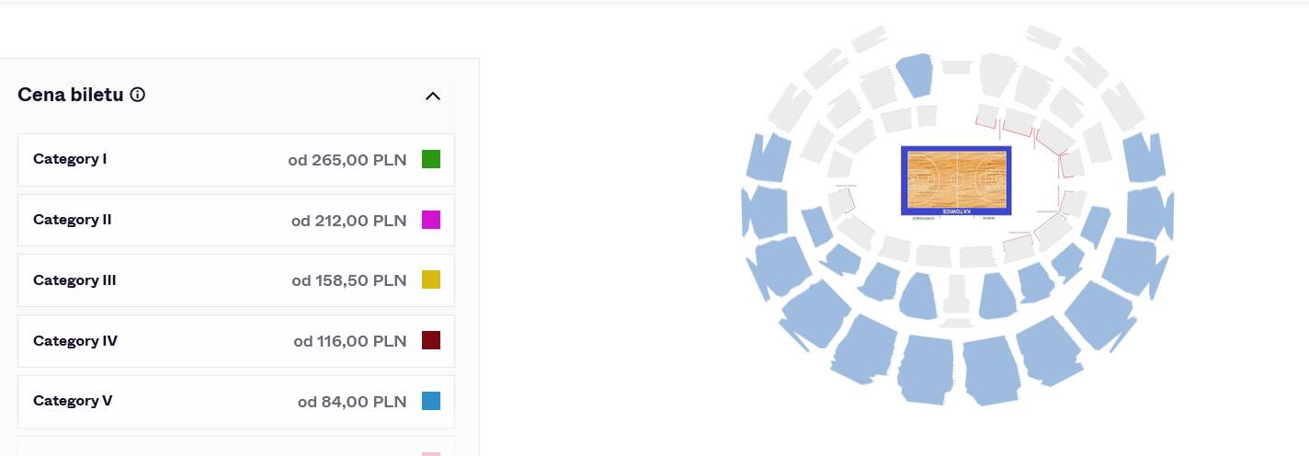This screenshot has height=456, width=1309.
Task: Click the "od 116,00 PLN" price
Action: (349, 341)
